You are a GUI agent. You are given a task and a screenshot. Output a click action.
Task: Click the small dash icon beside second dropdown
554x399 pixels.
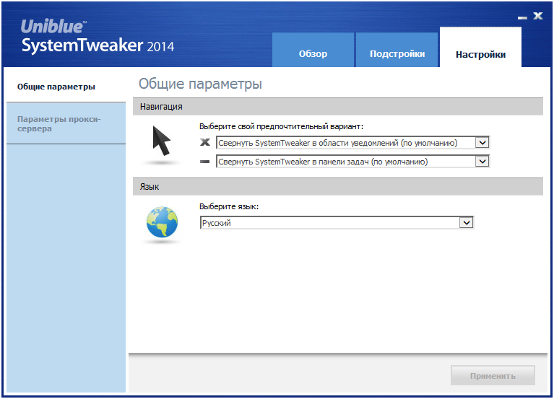(205, 162)
